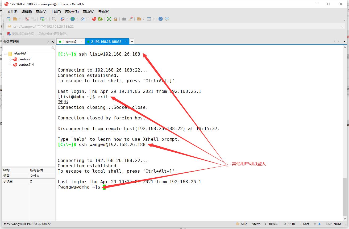
Task: Click the session manager search field
Action: tap(27, 48)
